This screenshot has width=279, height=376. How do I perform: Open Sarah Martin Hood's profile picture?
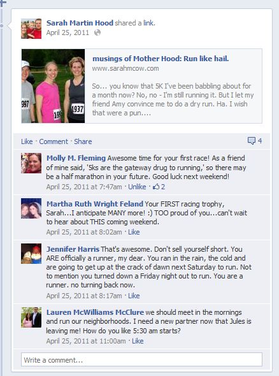pos(31,29)
